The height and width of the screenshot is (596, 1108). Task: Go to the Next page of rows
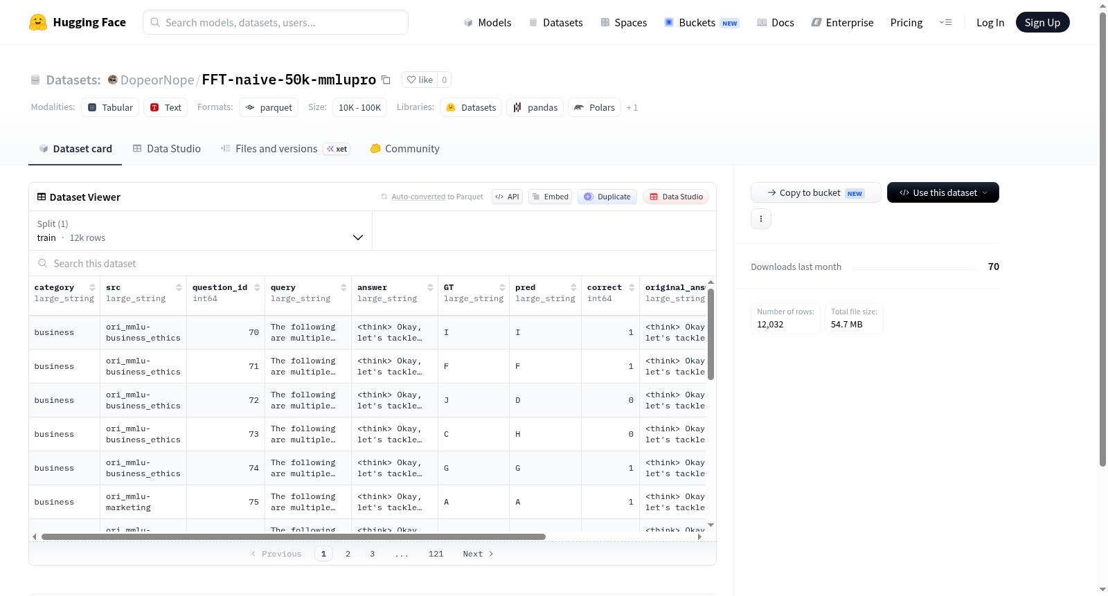478,554
